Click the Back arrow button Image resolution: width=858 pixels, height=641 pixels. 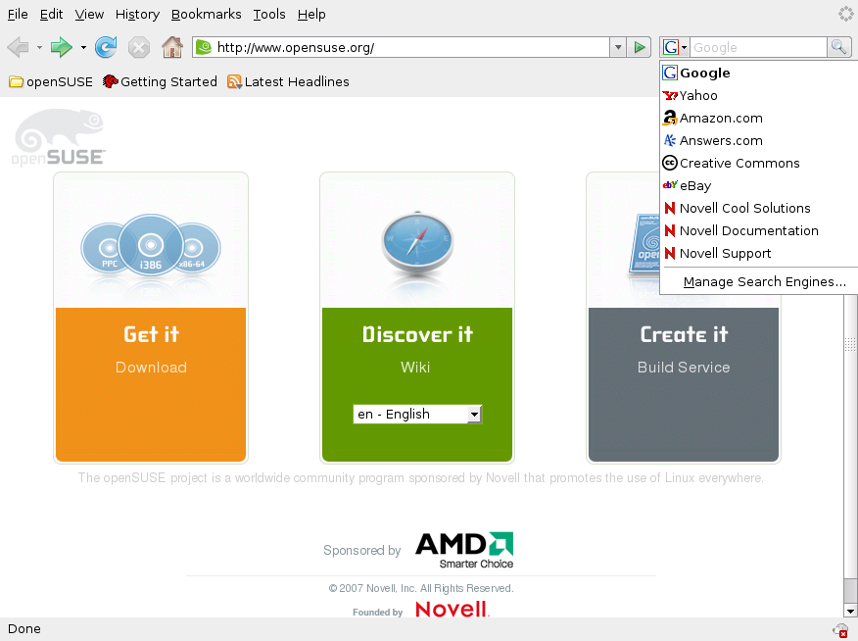click(x=18, y=48)
